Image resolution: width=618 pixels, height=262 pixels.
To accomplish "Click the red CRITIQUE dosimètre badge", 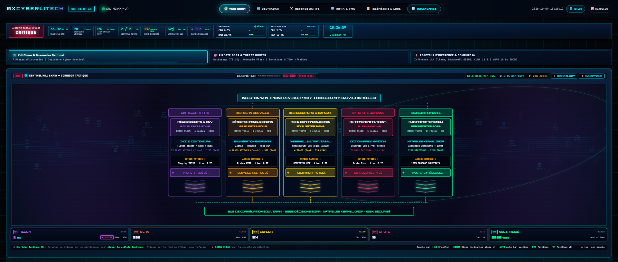I will (307, 76).
